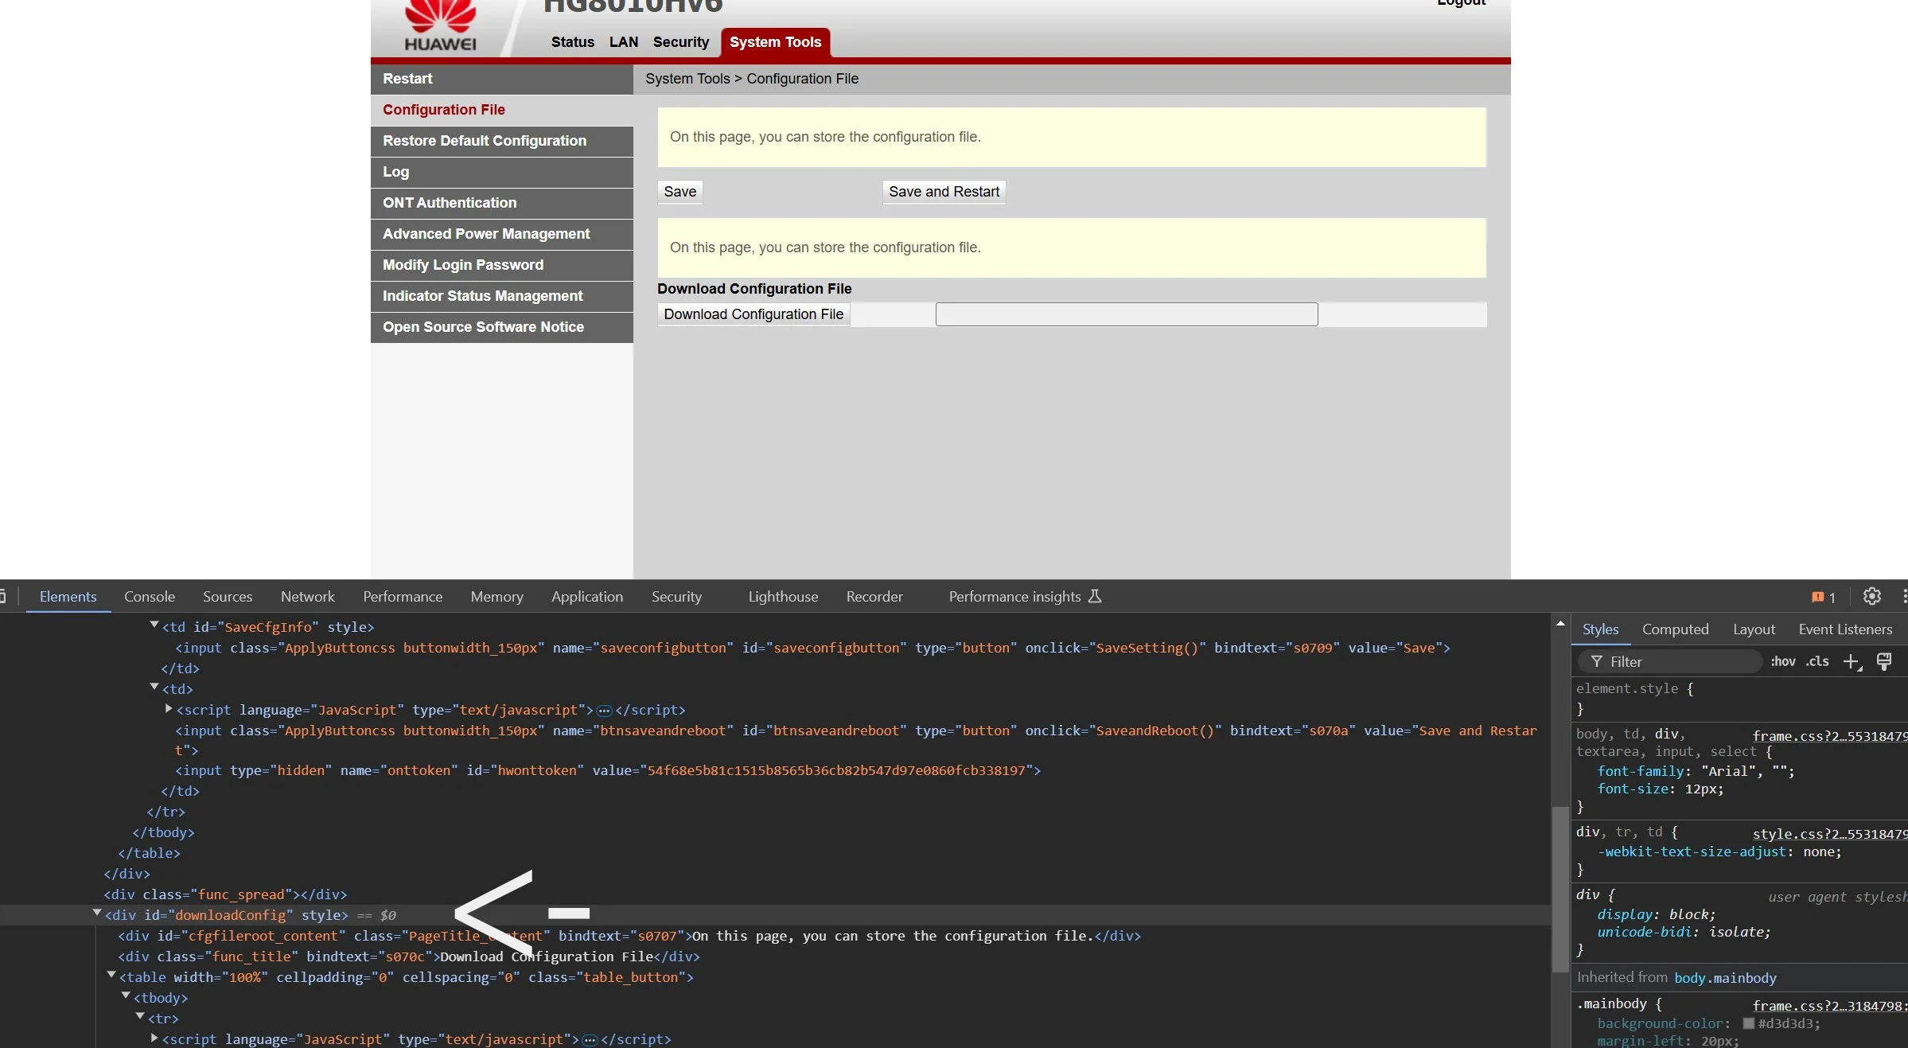The width and height of the screenshot is (1908, 1048).
Task: Select Configuration File sidebar item
Action: (x=502, y=110)
